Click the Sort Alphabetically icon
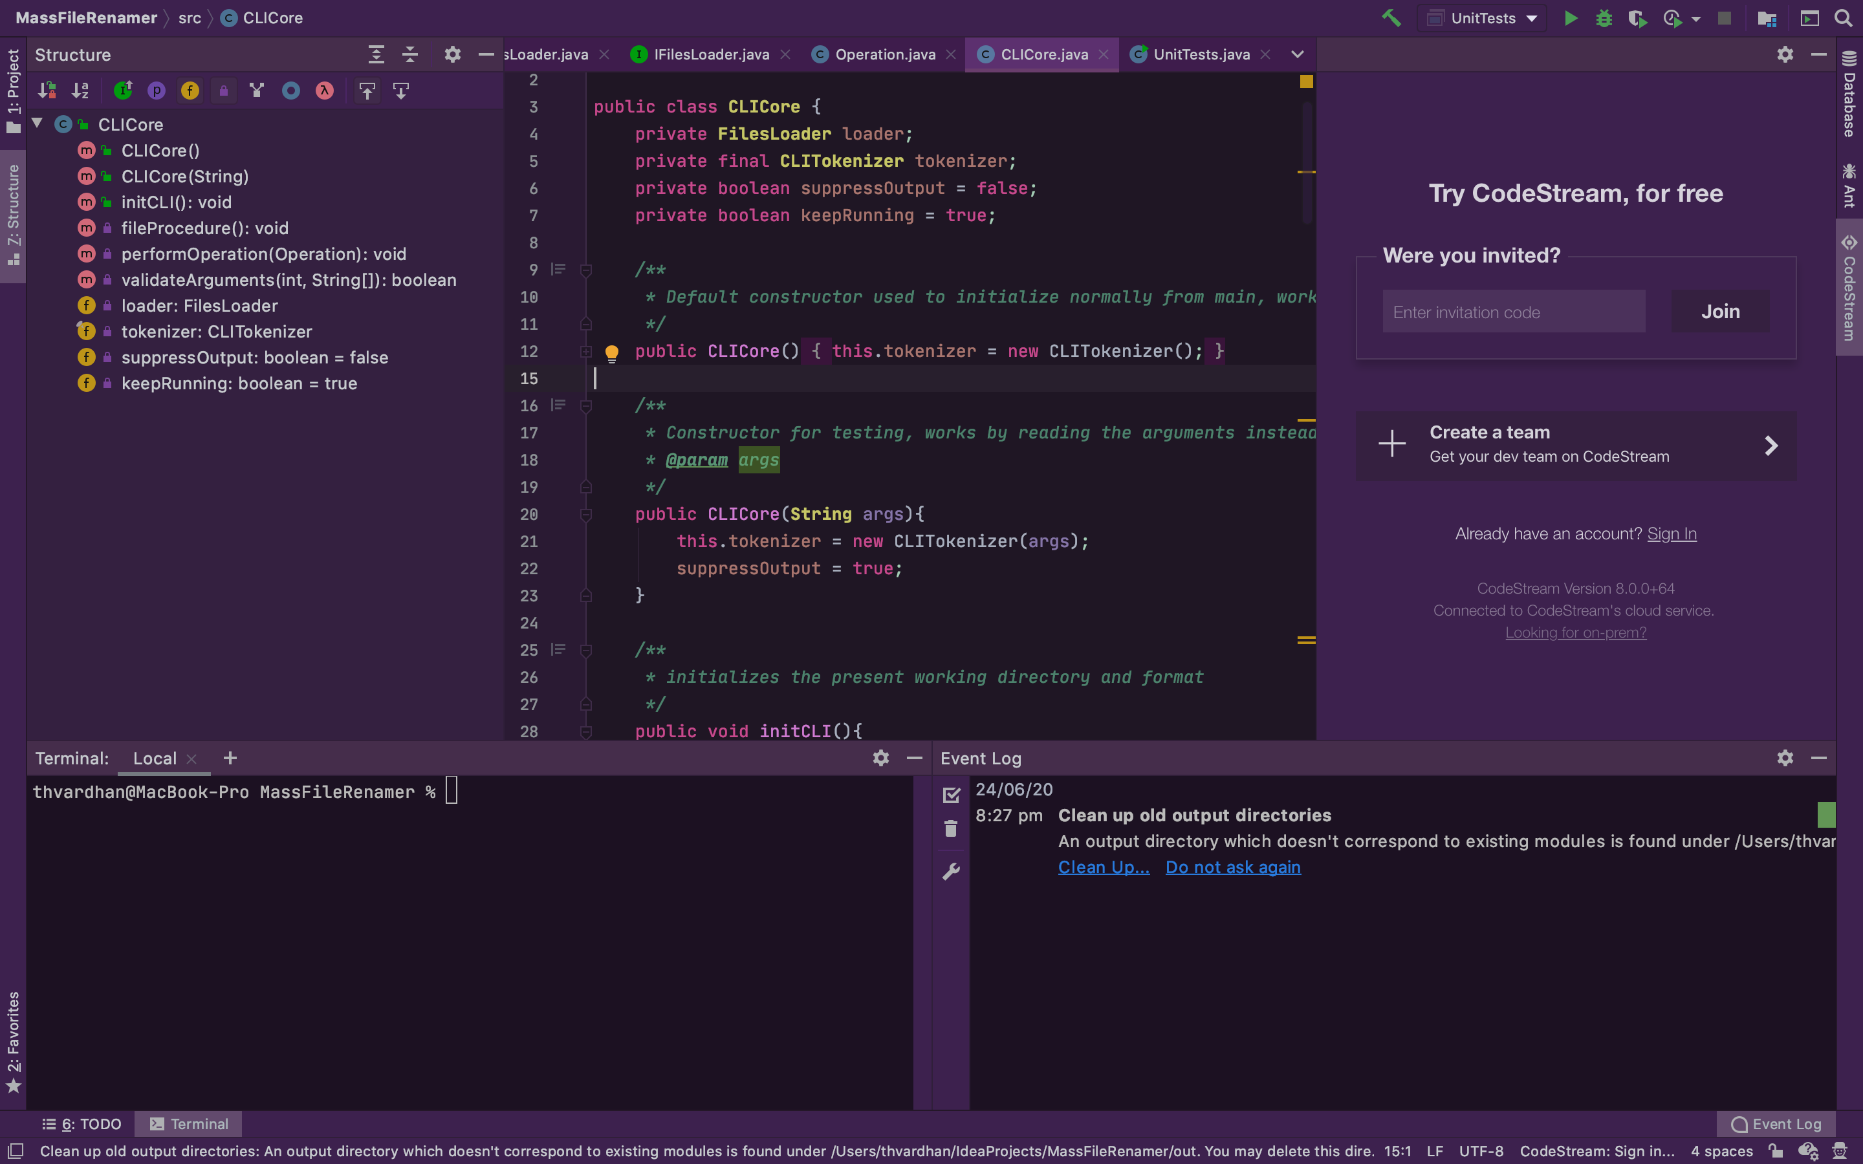The height and width of the screenshot is (1164, 1863). point(80,91)
